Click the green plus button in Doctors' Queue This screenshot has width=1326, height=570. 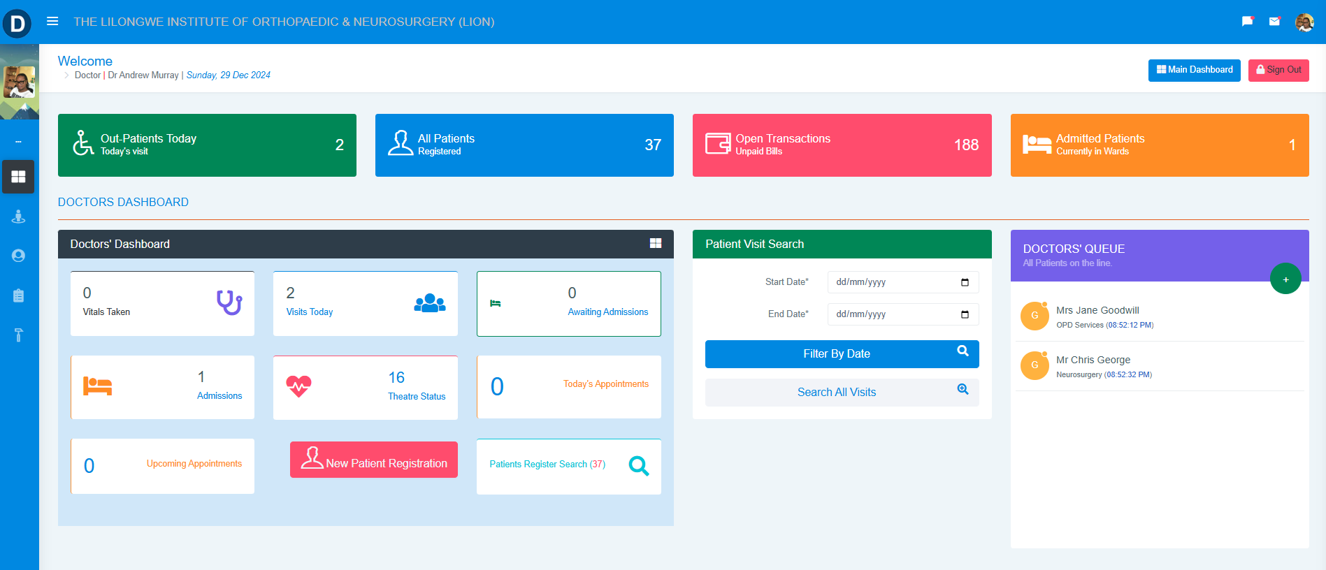tap(1285, 279)
